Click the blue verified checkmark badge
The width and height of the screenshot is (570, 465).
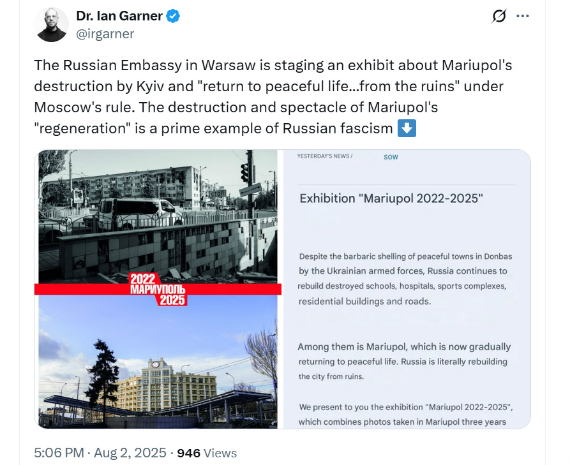click(173, 16)
